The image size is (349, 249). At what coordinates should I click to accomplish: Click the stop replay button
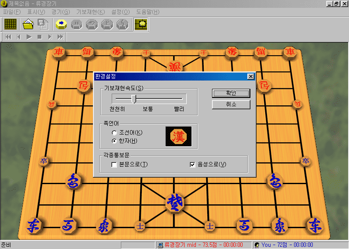(40, 37)
